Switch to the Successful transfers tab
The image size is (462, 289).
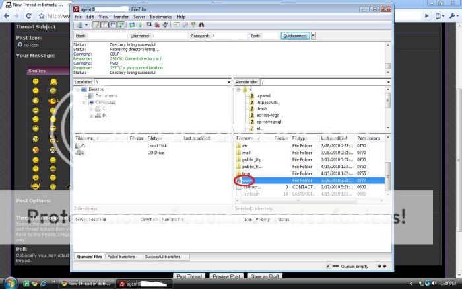(162, 257)
